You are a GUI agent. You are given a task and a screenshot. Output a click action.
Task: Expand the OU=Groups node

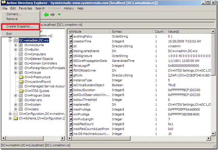16,73
